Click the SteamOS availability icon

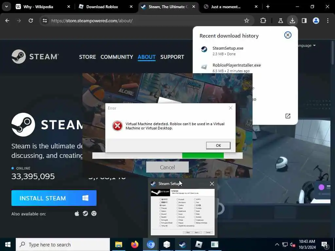pyautogui.click(x=85, y=213)
